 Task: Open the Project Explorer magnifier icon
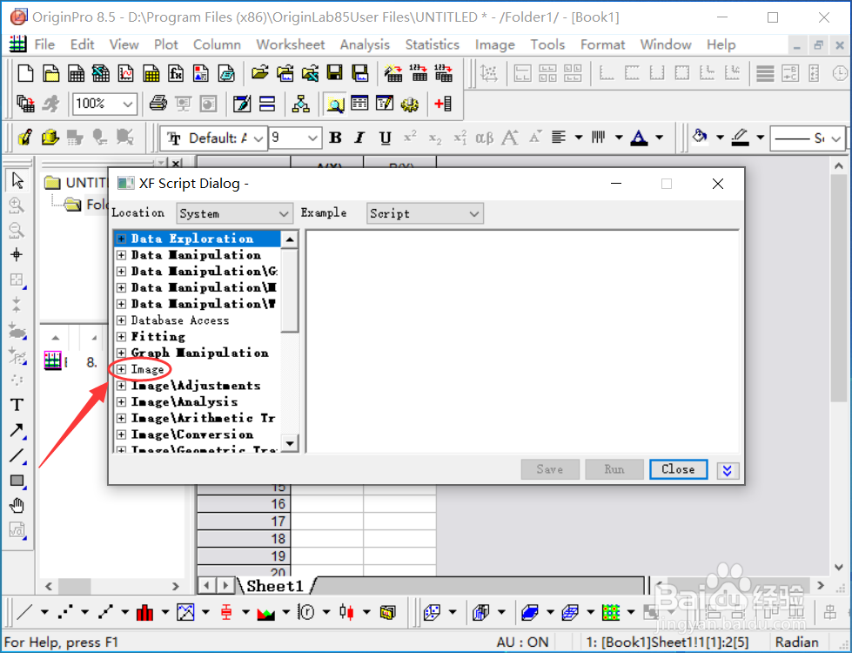pyautogui.click(x=335, y=104)
